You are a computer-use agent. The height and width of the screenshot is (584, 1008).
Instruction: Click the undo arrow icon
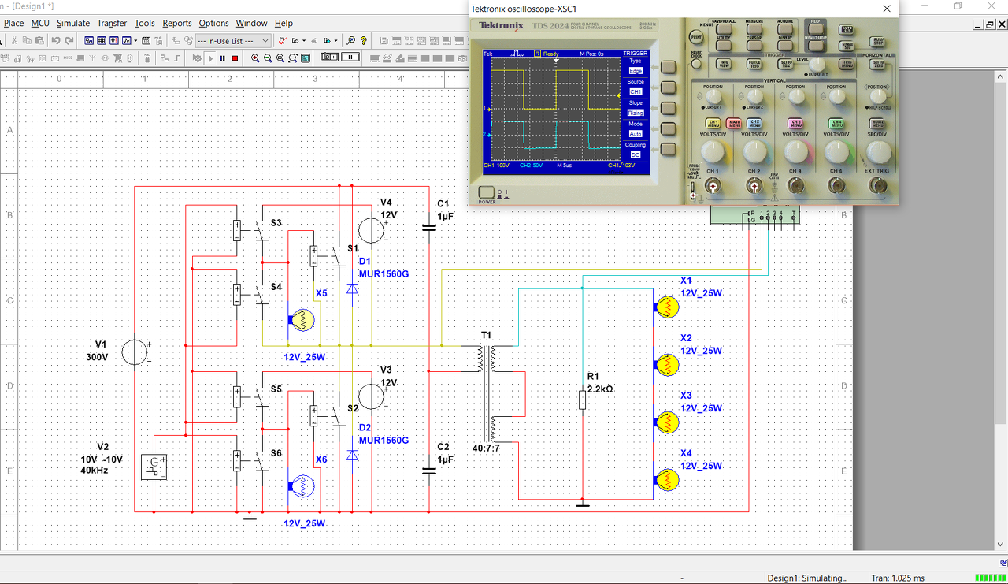pyautogui.click(x=56, y=40)
